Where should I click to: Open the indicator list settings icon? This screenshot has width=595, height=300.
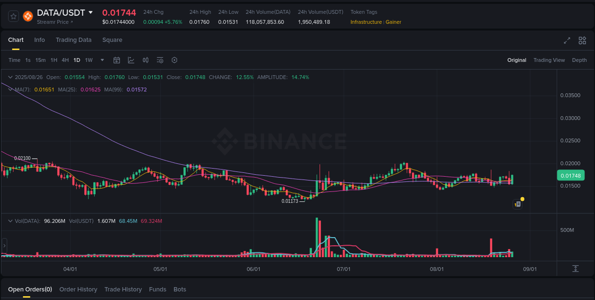point(160,60)
